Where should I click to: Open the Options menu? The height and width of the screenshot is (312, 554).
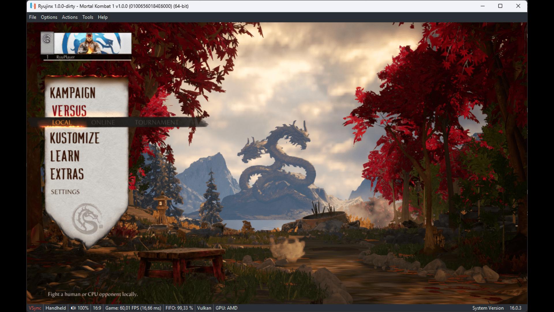tap(49, 17)
